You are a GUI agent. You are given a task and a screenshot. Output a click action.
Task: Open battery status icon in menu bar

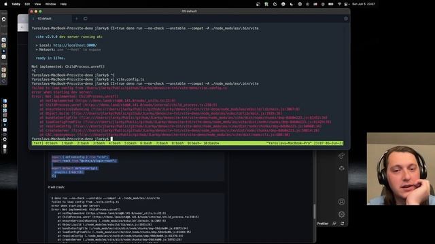331,4
